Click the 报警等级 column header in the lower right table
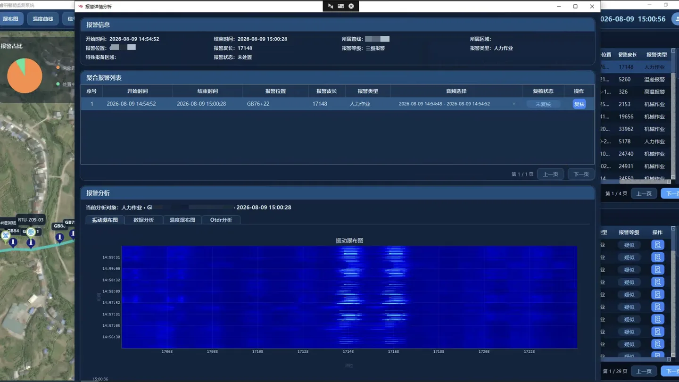The image size is (679, 382). click(x=629, y=233)
